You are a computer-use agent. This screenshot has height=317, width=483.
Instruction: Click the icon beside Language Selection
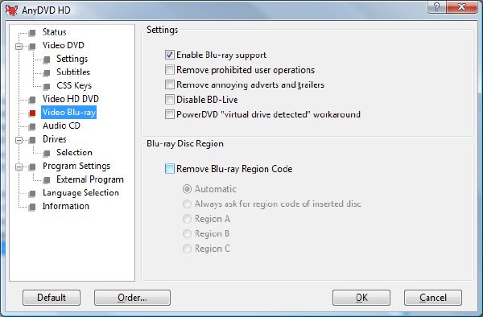click(x=32, y=194)
